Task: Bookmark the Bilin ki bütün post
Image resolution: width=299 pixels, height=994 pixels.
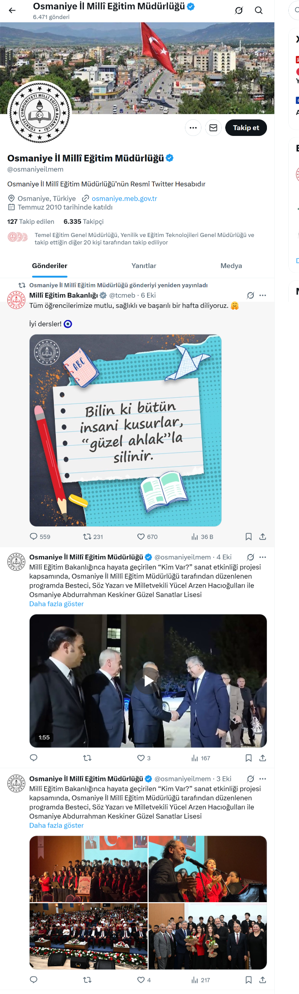Action: pos(249,537)
